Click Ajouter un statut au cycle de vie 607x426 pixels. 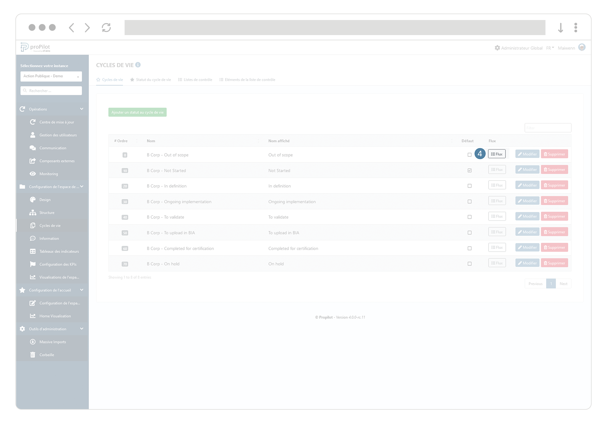137,112
